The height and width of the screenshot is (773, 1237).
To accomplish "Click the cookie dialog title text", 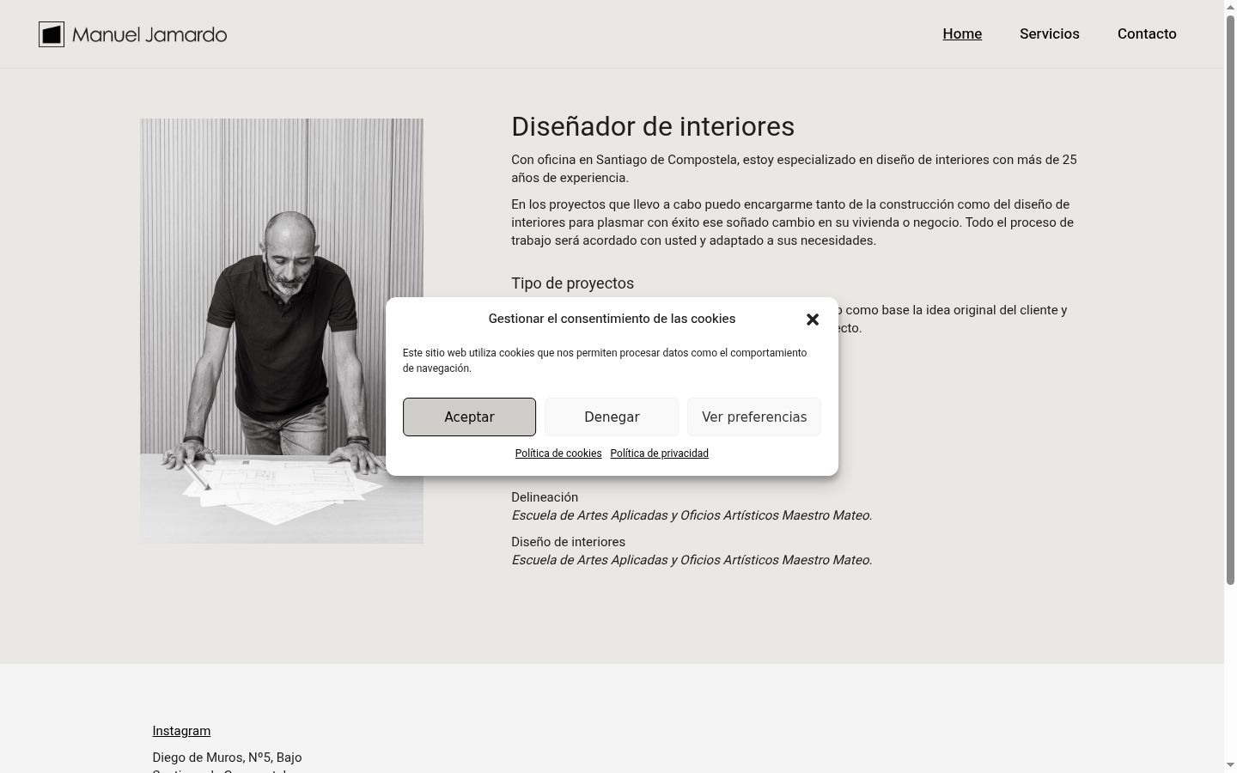I will click(x=612, y=319).
